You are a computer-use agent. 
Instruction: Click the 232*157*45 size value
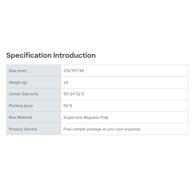click(x=74, y=71)
